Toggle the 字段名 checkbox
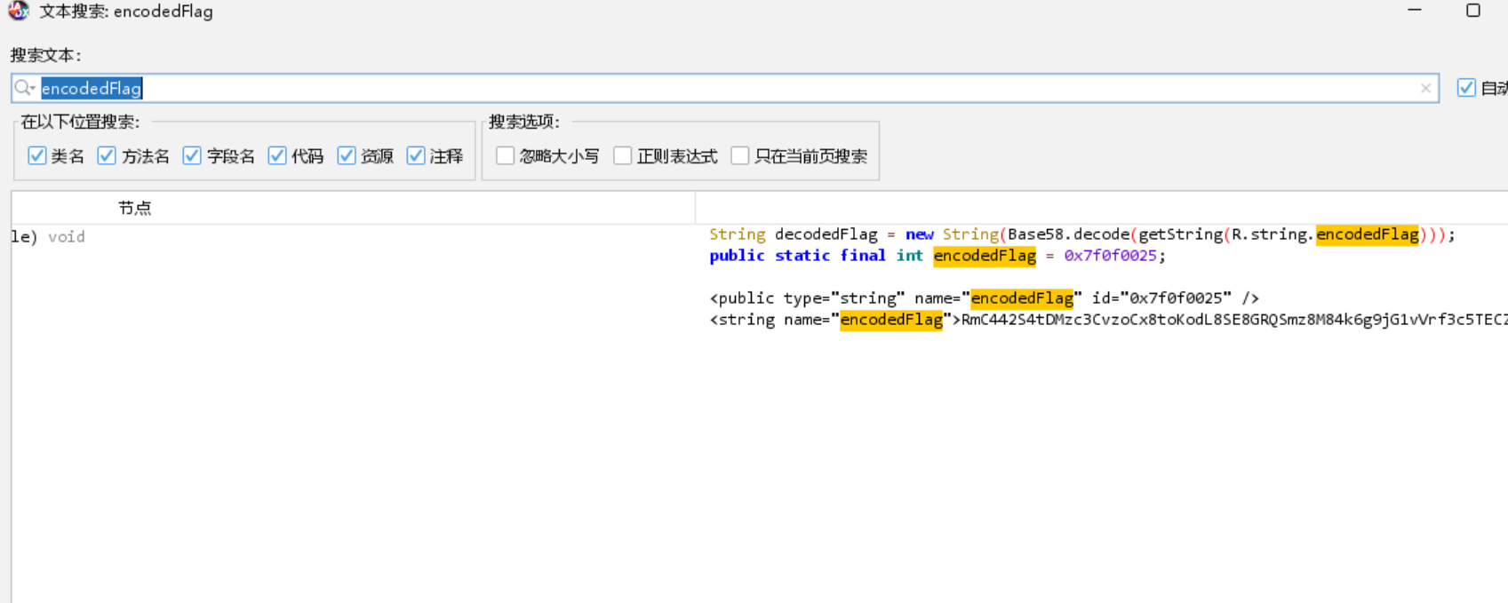The image size is (1508, 603). (x=192, y=156)
